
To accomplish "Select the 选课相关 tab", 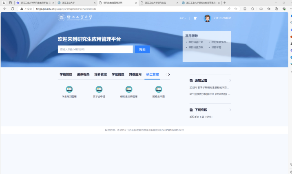I will click(x=83, y=74).
